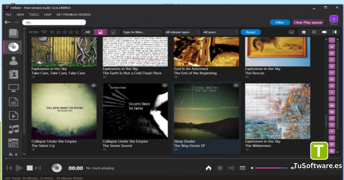
Task: Open the document page icon in sidebar
Action: [x=13, y=102]
